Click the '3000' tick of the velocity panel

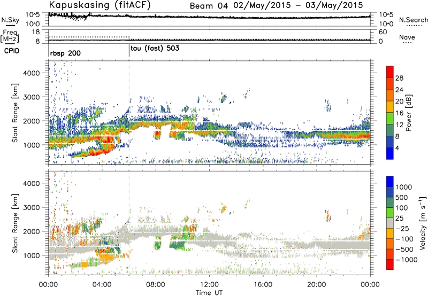[x=31, y=207]
